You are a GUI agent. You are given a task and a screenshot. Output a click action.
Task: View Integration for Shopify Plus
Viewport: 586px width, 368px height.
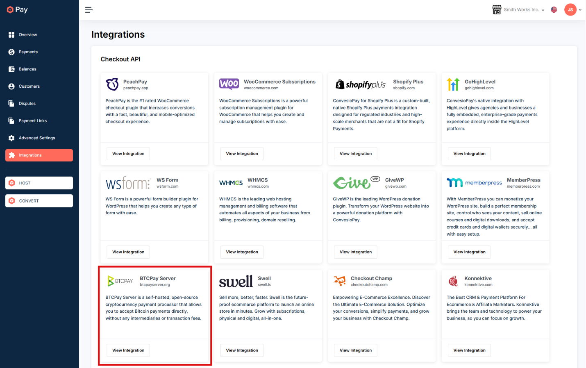[x=355, y=154]
